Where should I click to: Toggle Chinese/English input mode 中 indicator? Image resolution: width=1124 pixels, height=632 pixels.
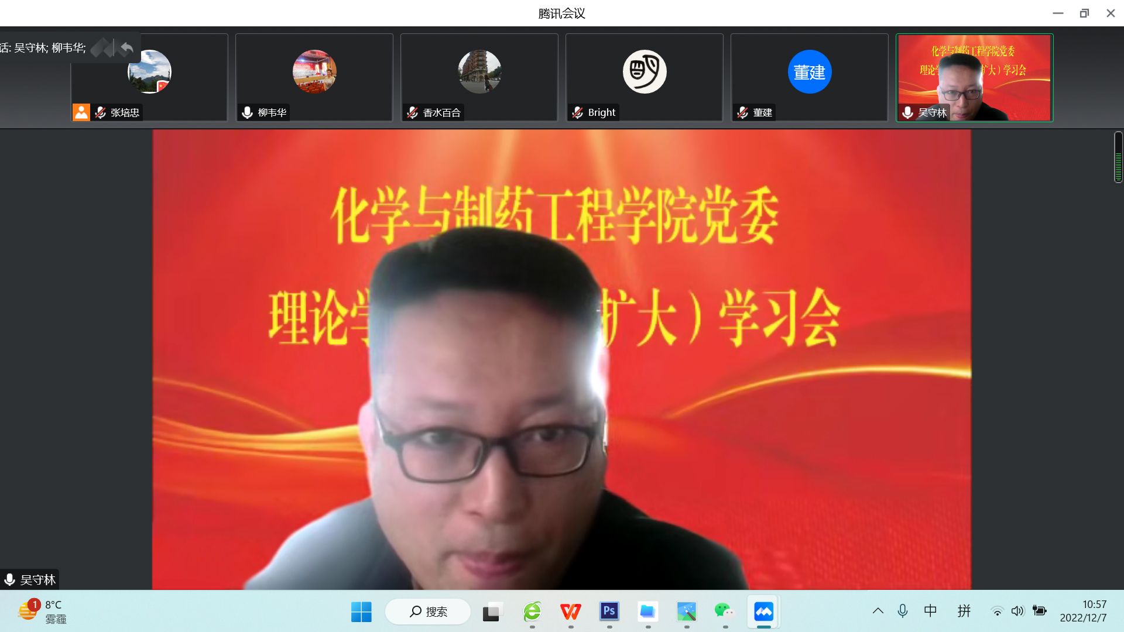pos(930,611)
